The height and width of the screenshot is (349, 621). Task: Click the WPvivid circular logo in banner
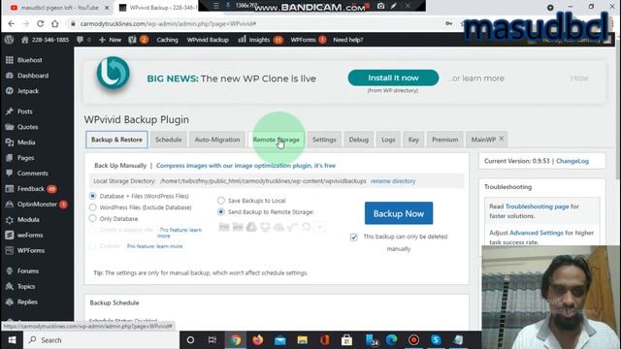[x=113, y=74]
